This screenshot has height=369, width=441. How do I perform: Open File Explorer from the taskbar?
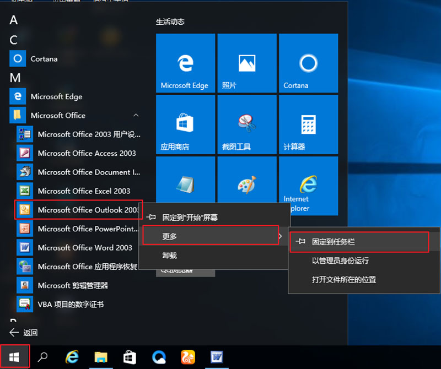tap(101, 357)
